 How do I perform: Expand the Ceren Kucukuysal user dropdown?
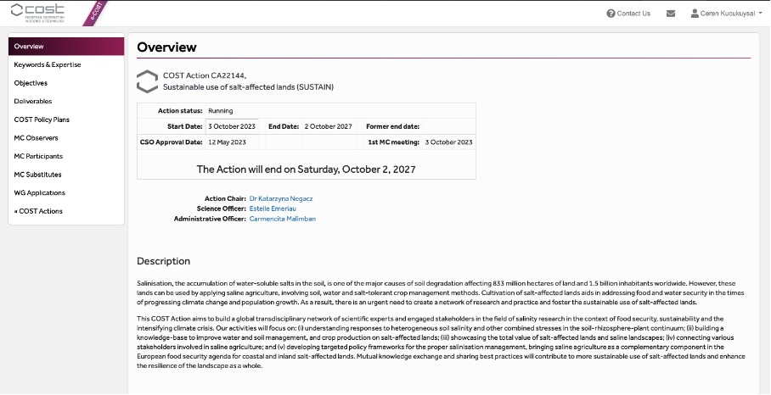click(730, 14)
